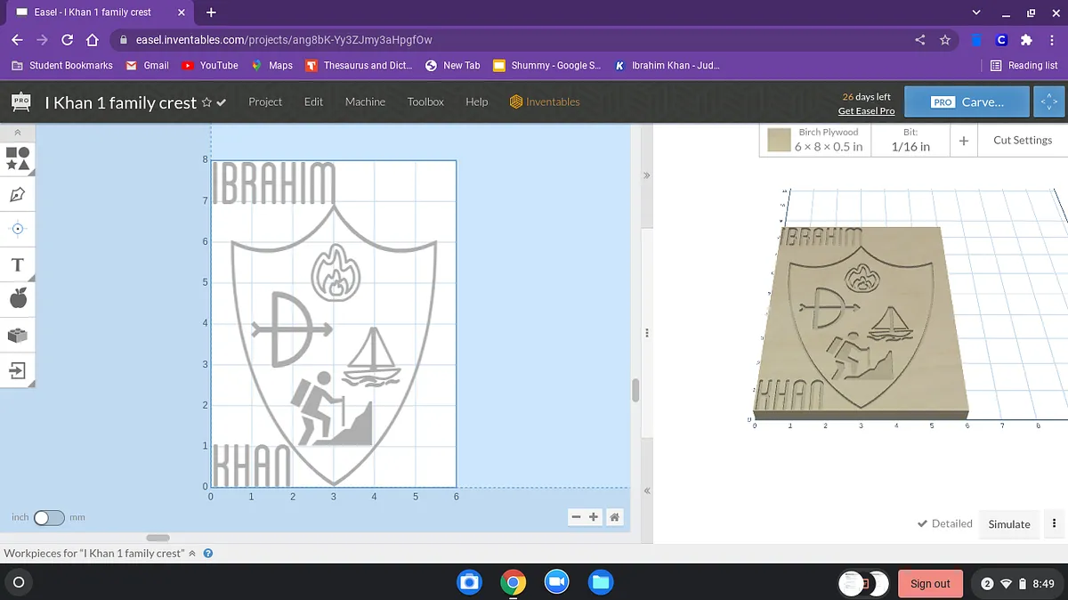Click the Birch Plywood material swatch
The height and width of the screenshot is (600, 1068).
[x=780, y=141]
